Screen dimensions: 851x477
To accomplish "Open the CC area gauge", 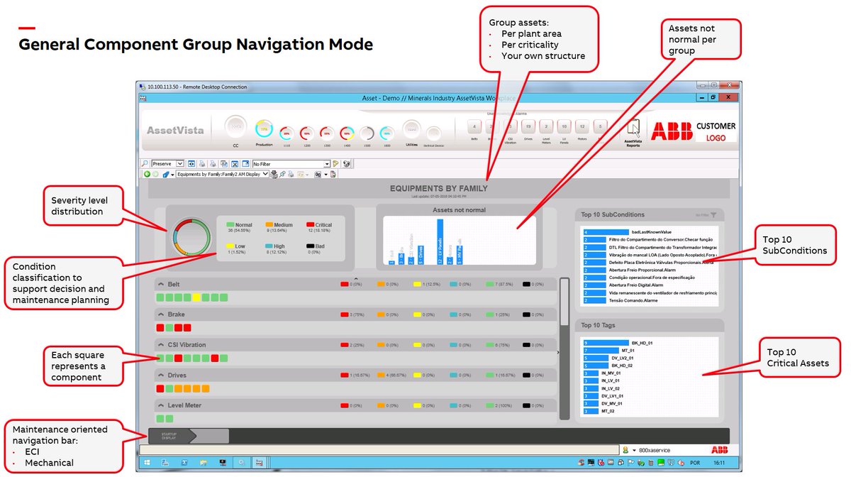I will pyautogui.click(x=235, y=126).
